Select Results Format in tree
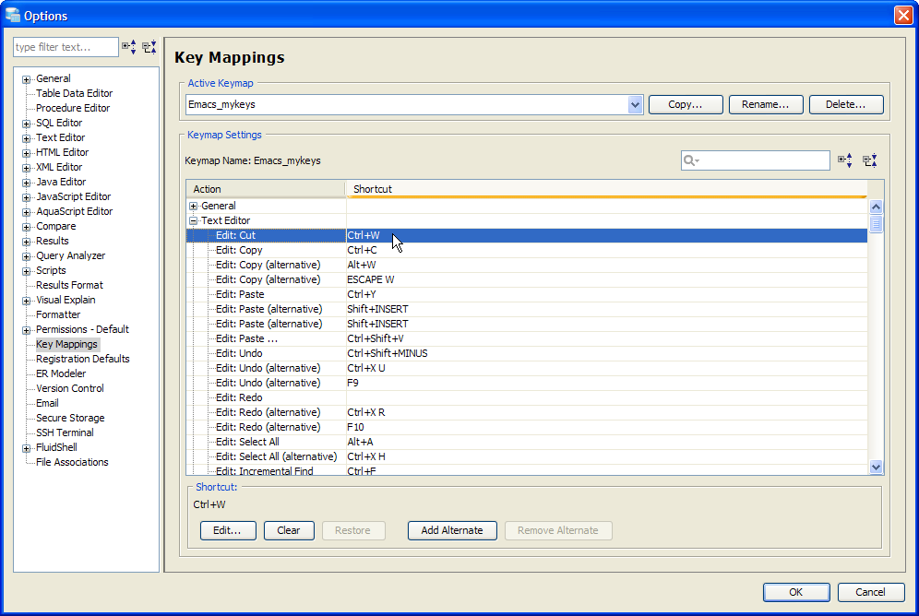Image resolution: width=919 pixels, height=616 pixels. 69,285
